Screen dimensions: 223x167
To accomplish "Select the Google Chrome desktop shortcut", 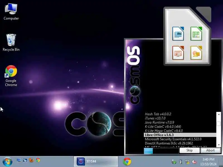I will 11,76.
